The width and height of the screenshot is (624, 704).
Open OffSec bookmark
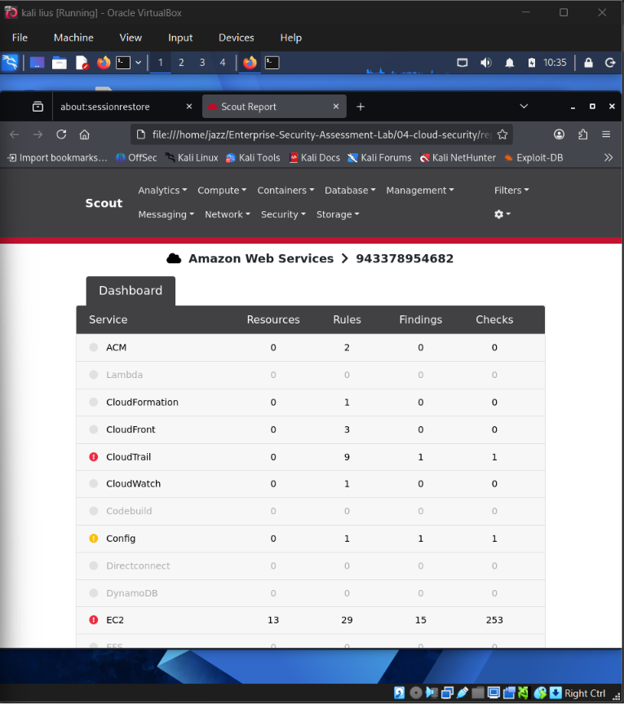[x=136, y=157]
